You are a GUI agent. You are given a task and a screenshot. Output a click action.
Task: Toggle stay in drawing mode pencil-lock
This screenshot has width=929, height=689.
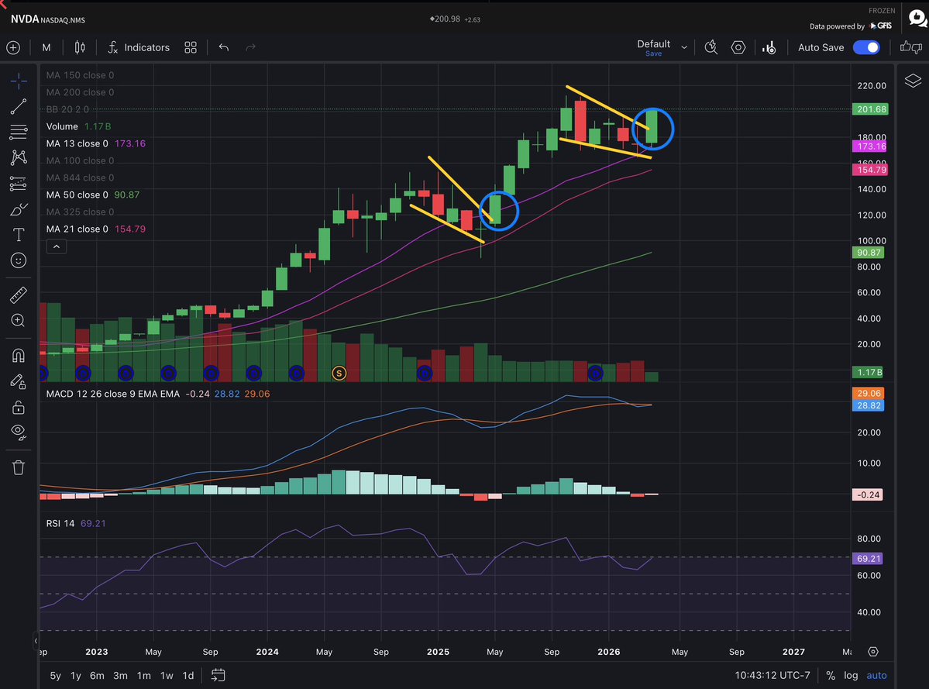pyautogui.click(x=19, y=381)
